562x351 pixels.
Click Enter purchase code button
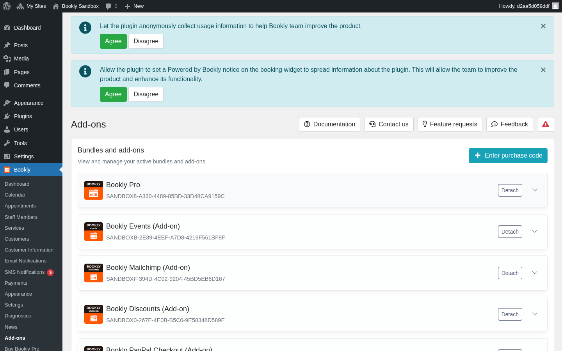(508, 156)
